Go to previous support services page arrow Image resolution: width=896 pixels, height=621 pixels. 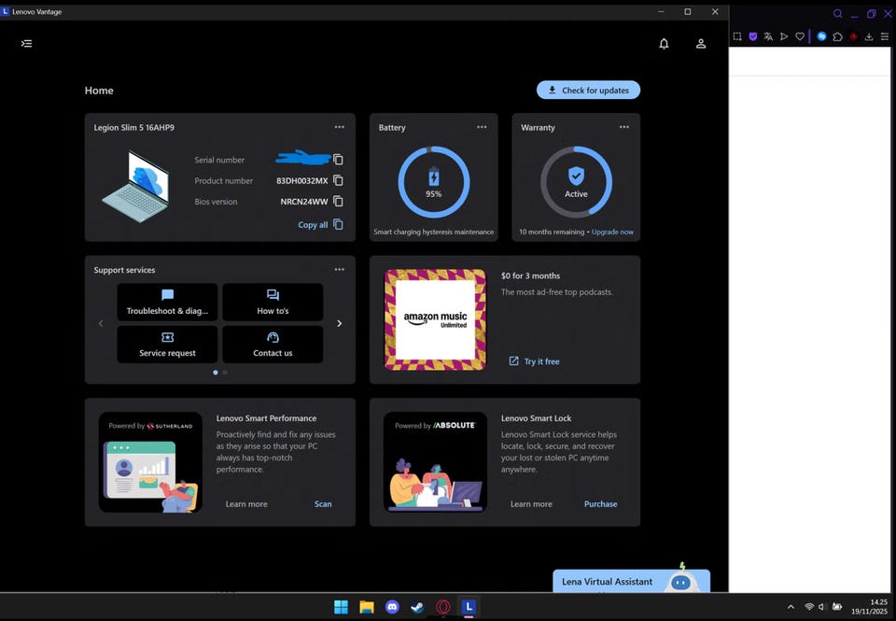tap(101, 324)
